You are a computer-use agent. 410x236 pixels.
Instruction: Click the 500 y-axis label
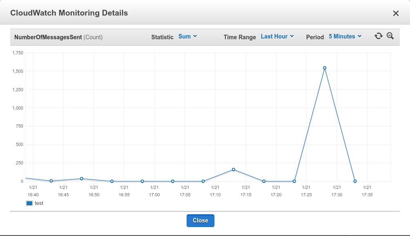[20, 144]
